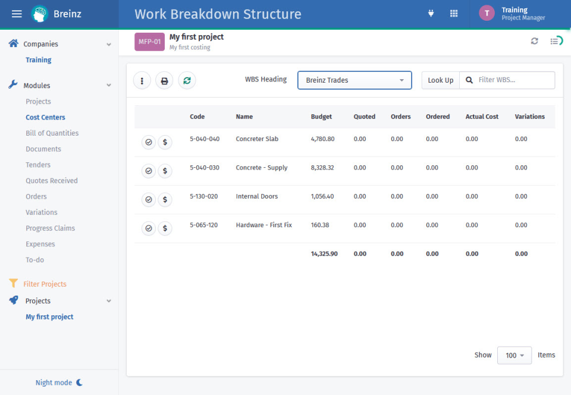Screen dimensions: 571x395
Task: Click the check circle for Hardware - First Fix
Action: click(148, 228)
